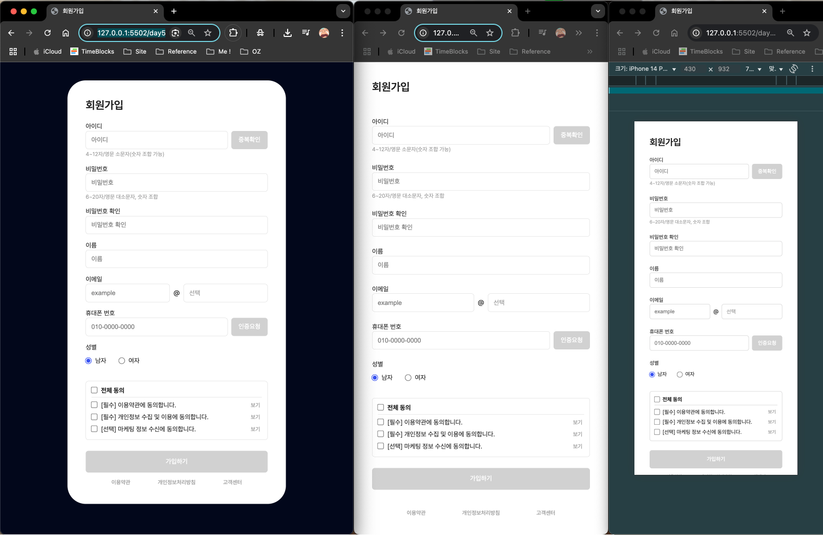823x535 pixels.
Task: Bookmark page with star icon in middle window
Action: 490,33
